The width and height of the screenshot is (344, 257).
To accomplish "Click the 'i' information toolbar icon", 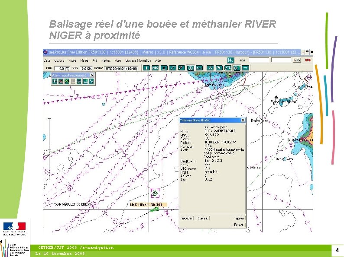I will [146, 68].
